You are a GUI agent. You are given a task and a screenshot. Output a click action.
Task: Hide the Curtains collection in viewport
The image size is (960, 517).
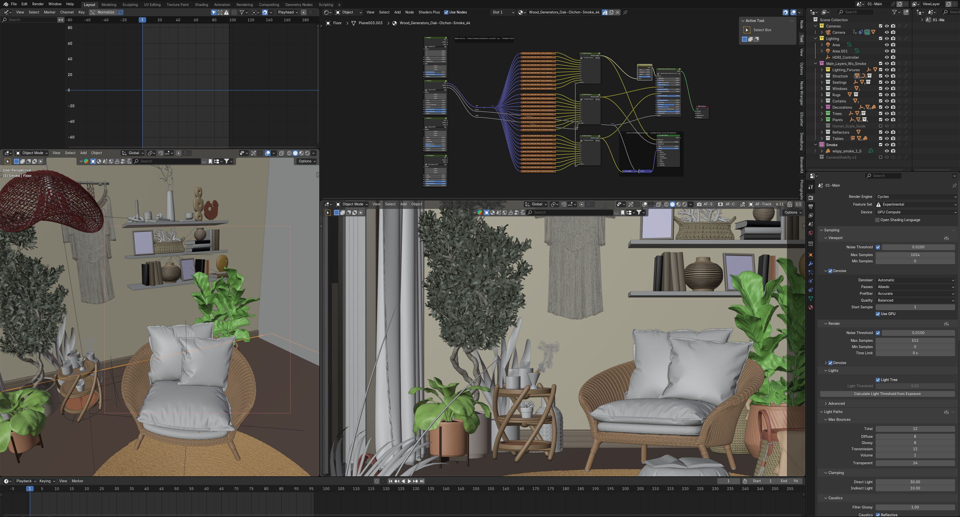887,101
